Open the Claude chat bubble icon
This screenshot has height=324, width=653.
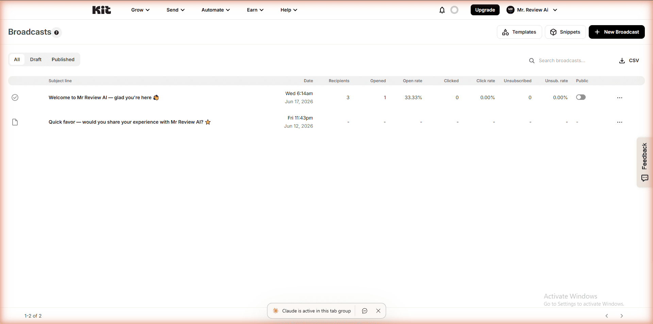click(365, 311)
